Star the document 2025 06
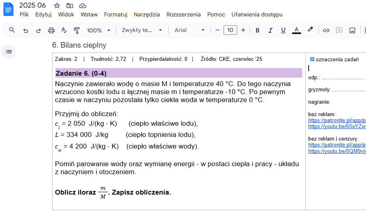 tap(57, 6)
